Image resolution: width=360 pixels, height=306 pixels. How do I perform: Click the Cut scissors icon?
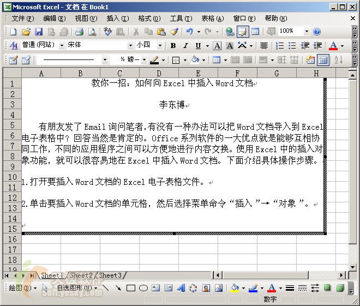(x=136, y=32)
